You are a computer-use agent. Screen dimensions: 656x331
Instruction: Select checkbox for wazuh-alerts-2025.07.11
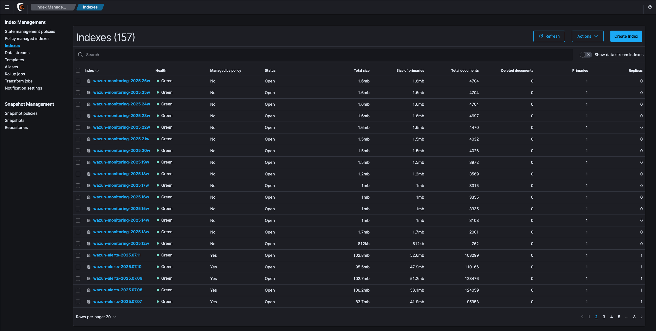click(78, 255)
